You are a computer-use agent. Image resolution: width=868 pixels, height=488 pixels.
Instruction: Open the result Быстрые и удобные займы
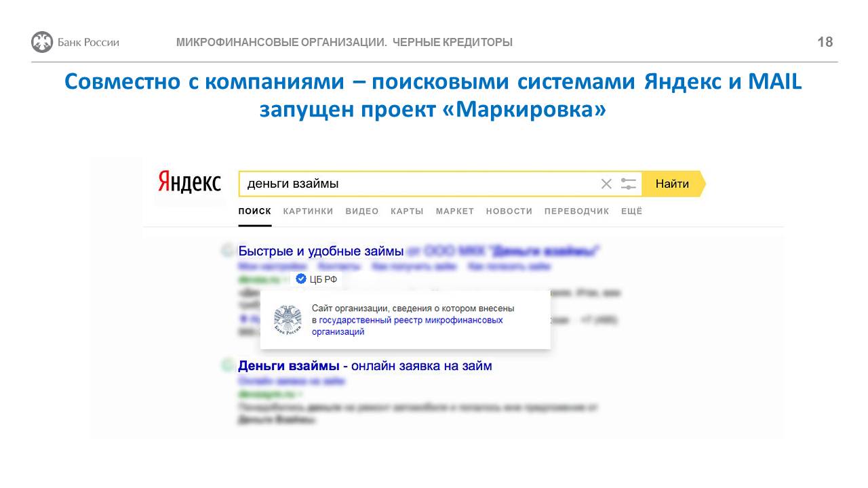pyautogui.click(x=321, y=251)
